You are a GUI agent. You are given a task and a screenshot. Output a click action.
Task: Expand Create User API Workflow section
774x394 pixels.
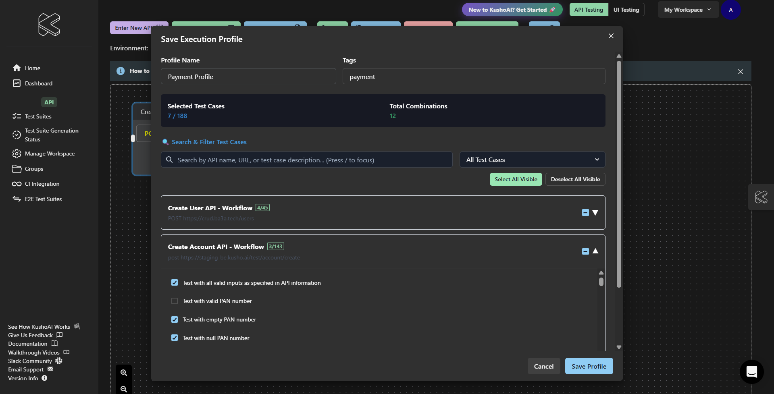(x=595, y=213)
